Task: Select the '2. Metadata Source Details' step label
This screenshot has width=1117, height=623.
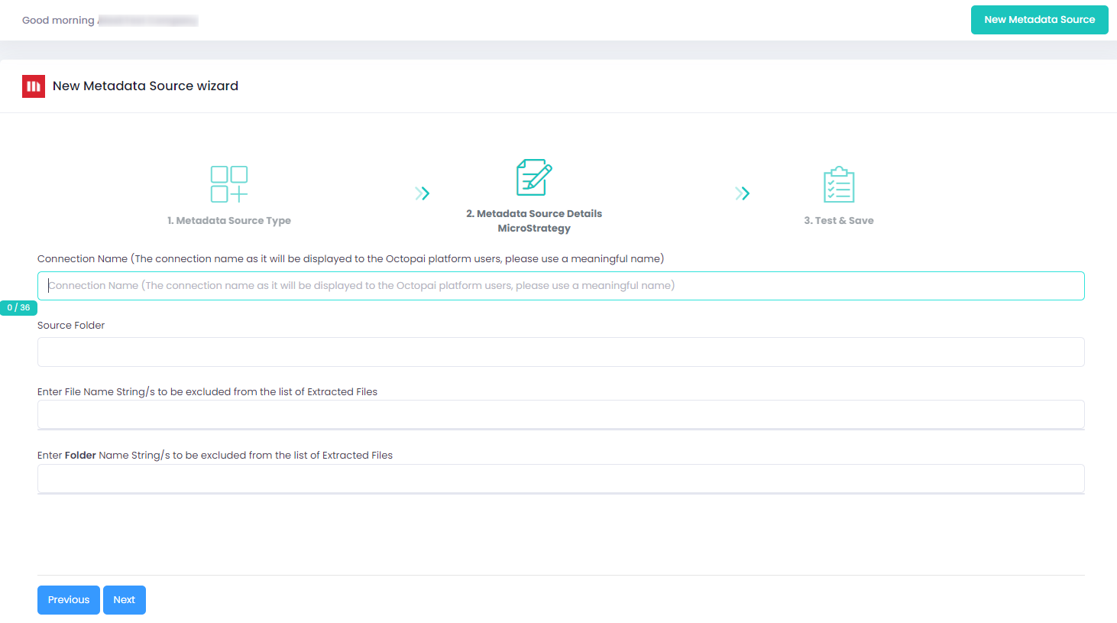Action: coord(534,214)
